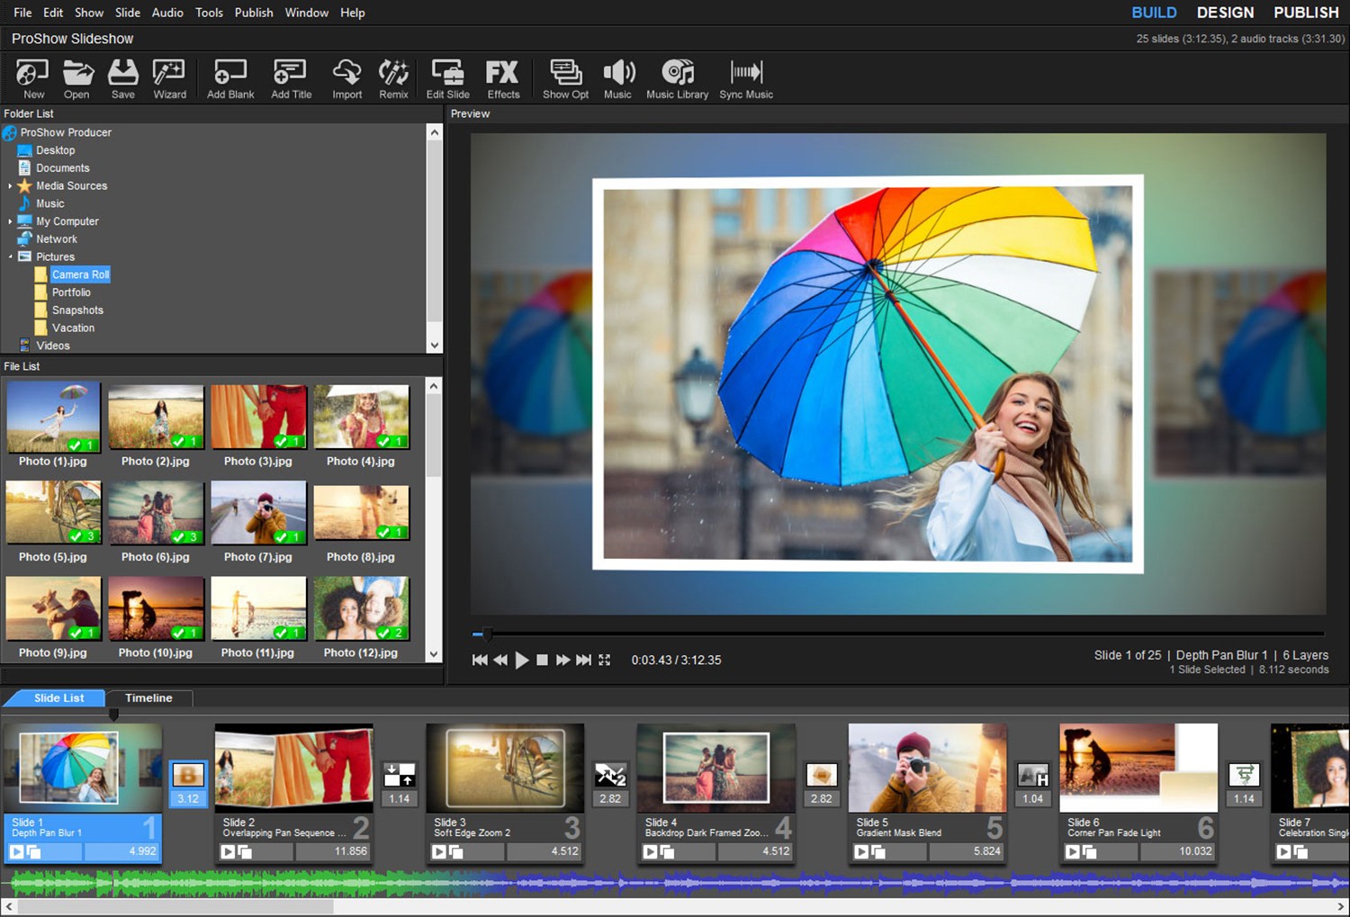Stop preview playback
This screenshot has width=1350, height=917.
(x=542, y=660)
